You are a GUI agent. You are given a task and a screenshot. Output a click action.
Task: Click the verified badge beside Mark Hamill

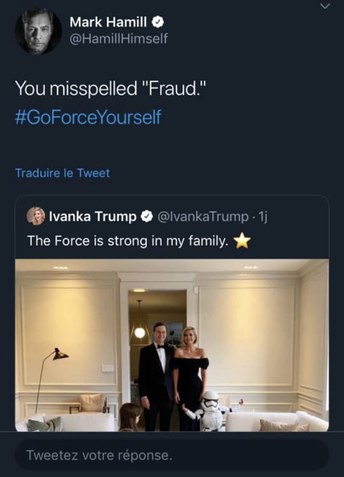(158, 22)
